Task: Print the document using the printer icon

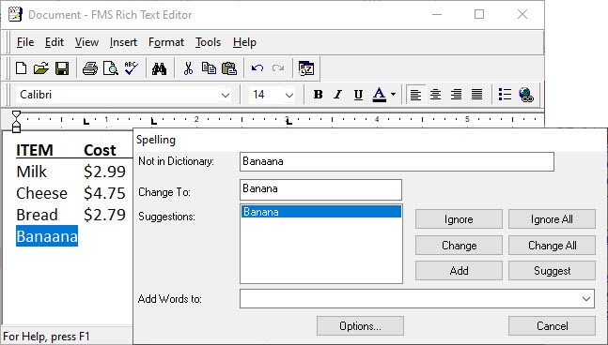Action: [x=90, y=68]
